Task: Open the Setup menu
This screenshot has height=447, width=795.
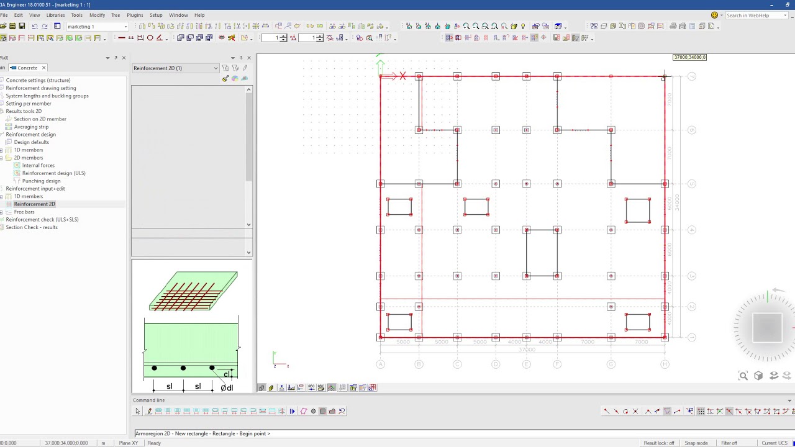Action: [x=156, y=15]
